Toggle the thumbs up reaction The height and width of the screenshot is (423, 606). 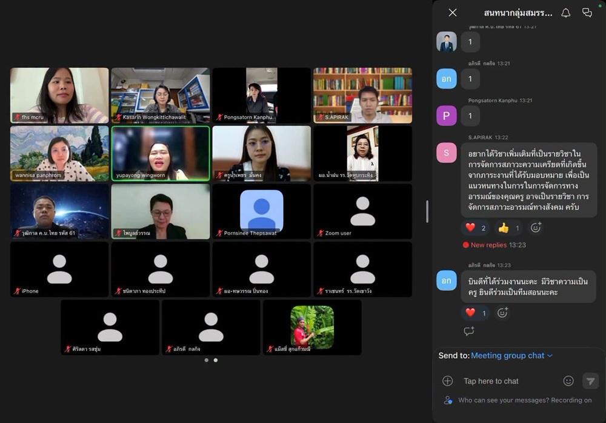click(508, 228)
